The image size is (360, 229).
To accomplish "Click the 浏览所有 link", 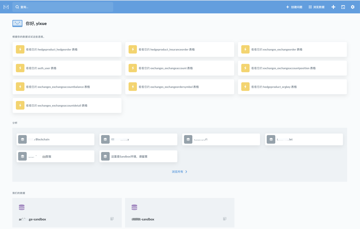I will point(177,171).
